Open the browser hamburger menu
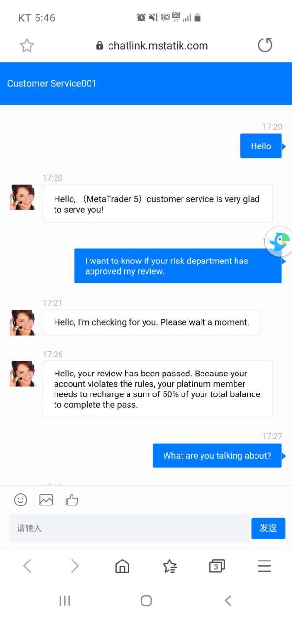292x617 pixels. pos(264,566)
